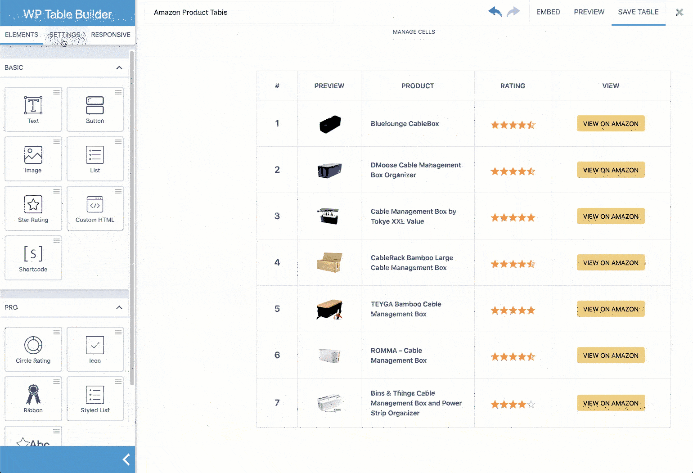Select the Tokye XXL box preview image
The width and height of the screenshot is (693, 473).
(328, 216)
